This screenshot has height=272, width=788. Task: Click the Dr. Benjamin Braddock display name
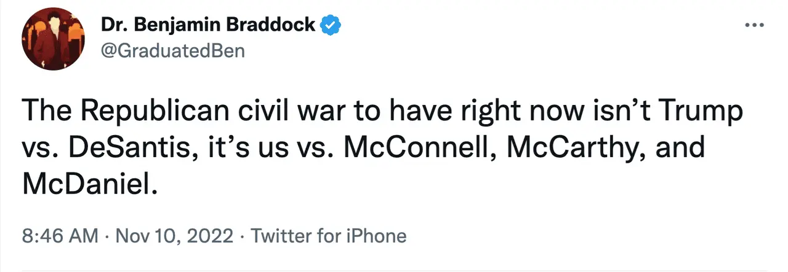coord(208,25)
